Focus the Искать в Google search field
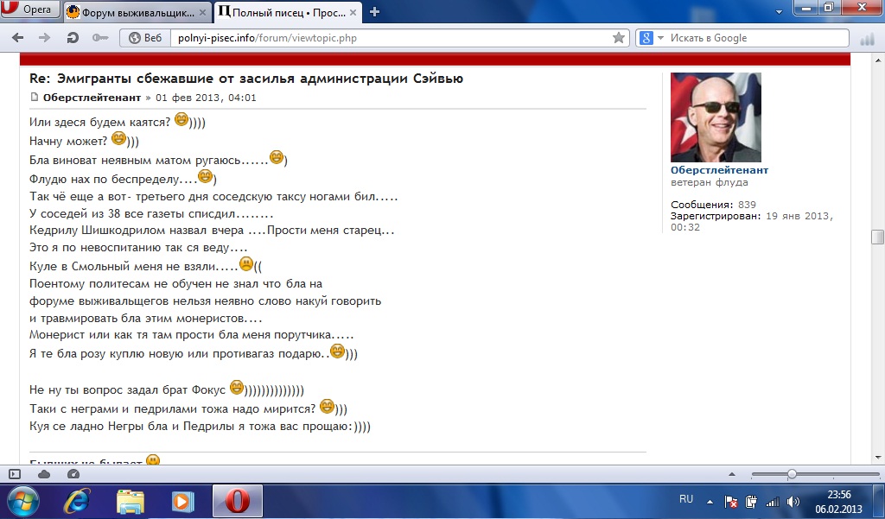 coord(756,38)
